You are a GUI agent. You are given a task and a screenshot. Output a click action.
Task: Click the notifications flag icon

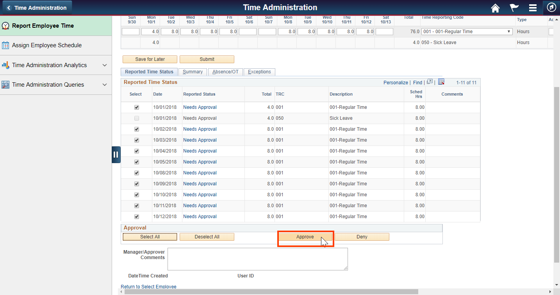point(514,7)
